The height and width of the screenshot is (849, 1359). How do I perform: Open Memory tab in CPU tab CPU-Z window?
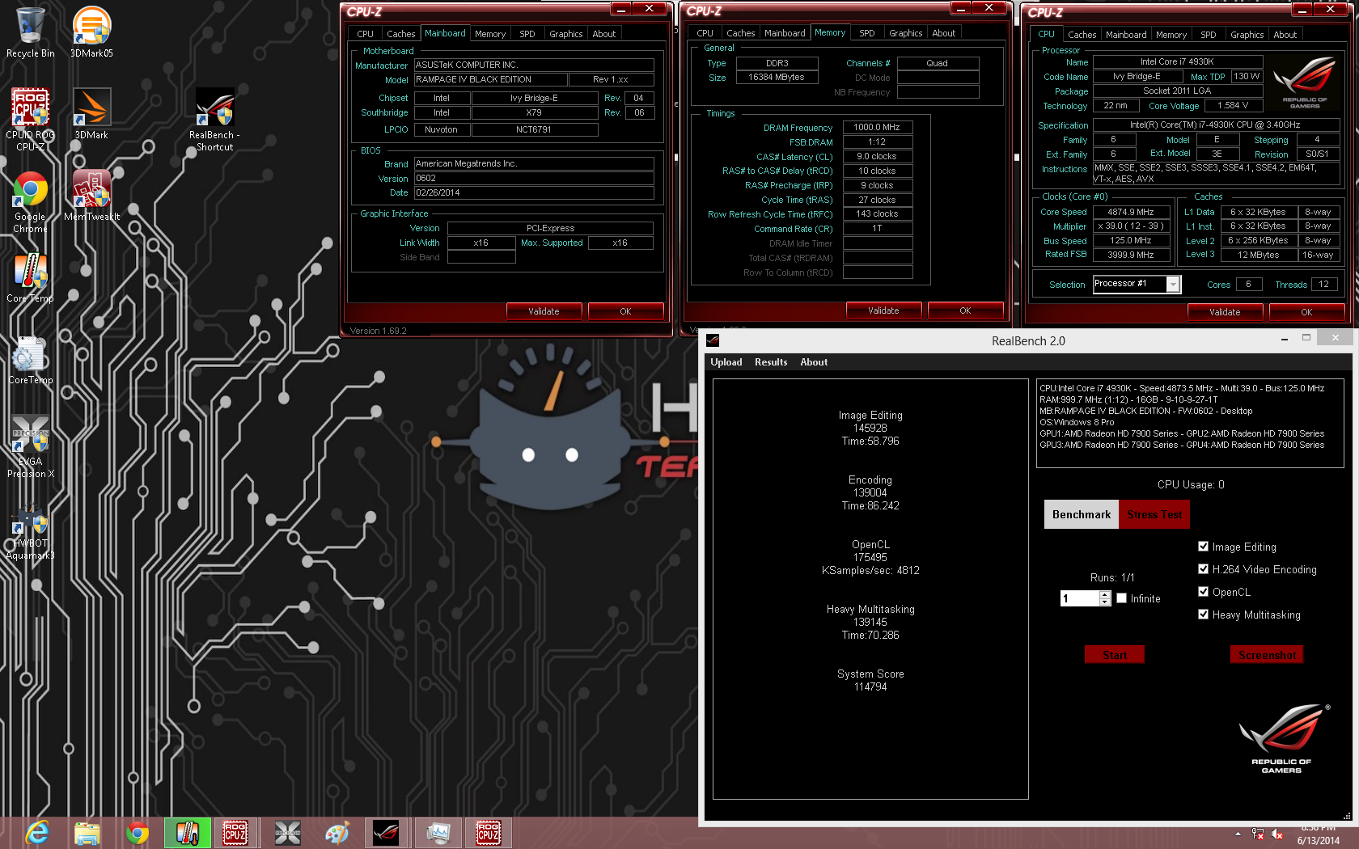point(1171,35)
